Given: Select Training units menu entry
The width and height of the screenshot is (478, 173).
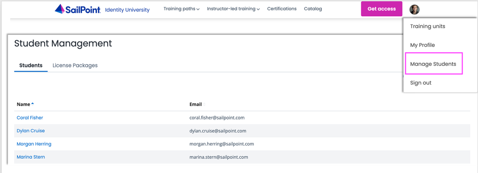Looking at the screenshot, I should click(x=428, y=26).
